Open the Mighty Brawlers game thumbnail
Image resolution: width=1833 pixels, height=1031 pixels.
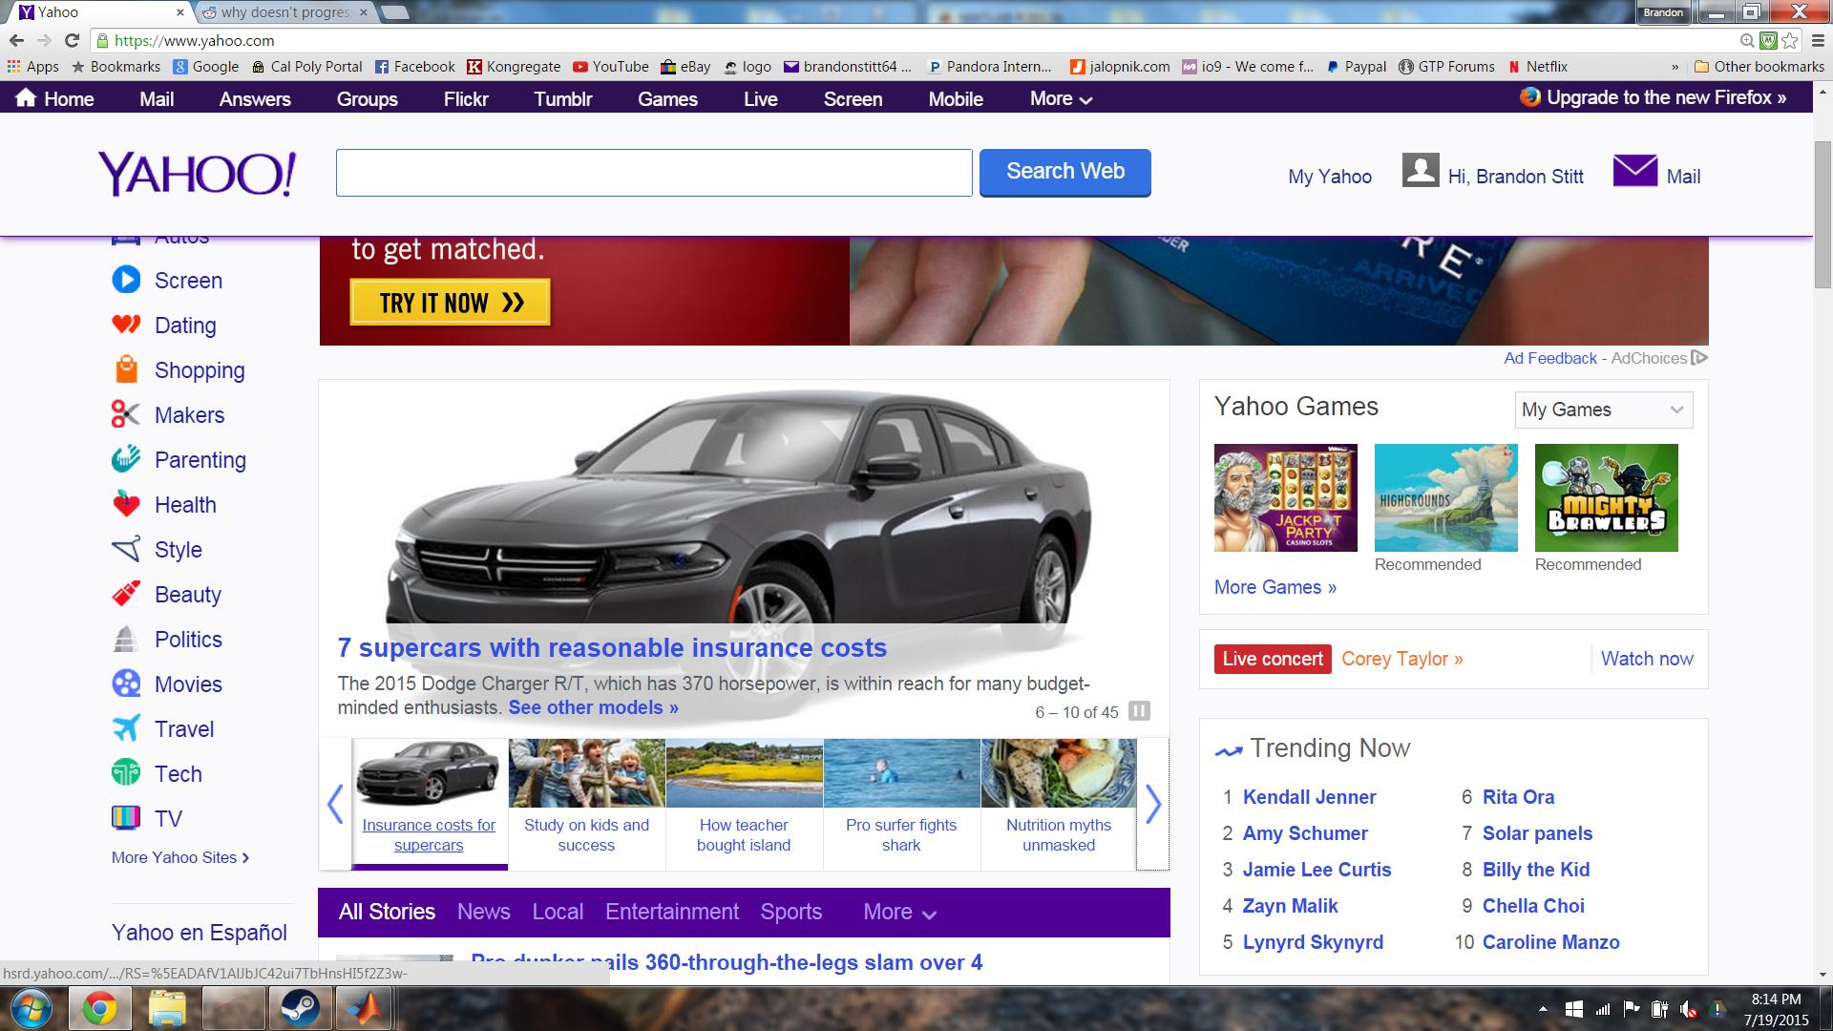pyautogui.click(x=1606, y=497)
